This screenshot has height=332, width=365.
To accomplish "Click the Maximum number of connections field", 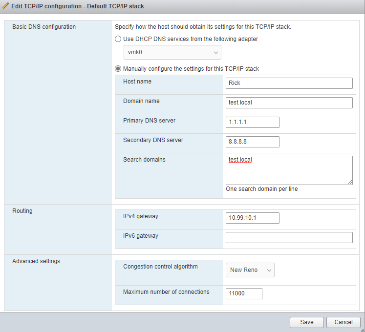I will pyautogui.click(x=244, y=293).
